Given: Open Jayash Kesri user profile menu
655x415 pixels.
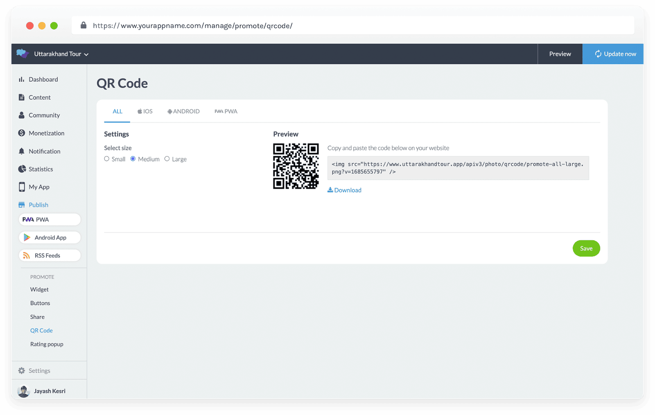Looking at the screenshot, I should [x=42, y=391].
